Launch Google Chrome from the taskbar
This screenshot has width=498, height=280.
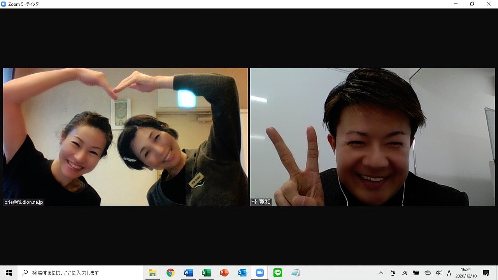click(x=170, y=273)
